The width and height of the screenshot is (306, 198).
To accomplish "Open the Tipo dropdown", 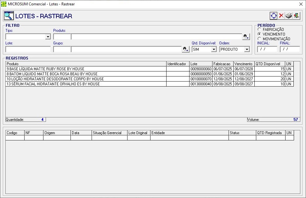I will (48, 37).
